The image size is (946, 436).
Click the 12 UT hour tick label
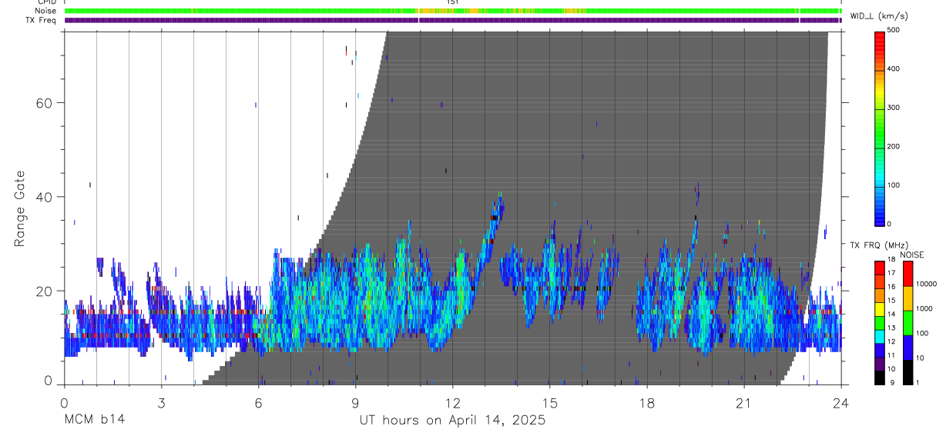point(453,403)
